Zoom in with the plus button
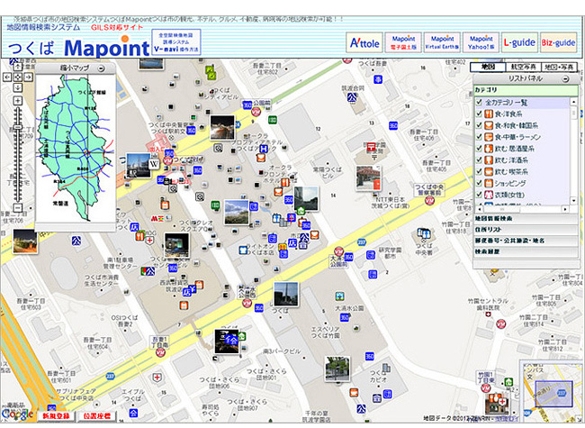This screenshot has width=585, height=428. click(x=17, y=100)
